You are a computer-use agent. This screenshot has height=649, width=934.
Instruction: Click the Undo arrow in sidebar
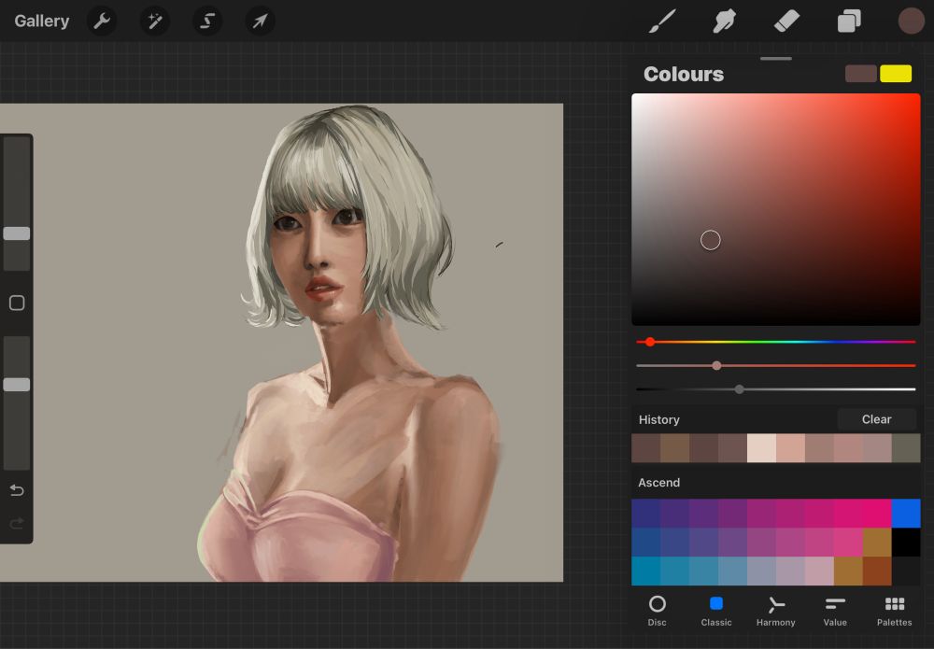point(17,490)
